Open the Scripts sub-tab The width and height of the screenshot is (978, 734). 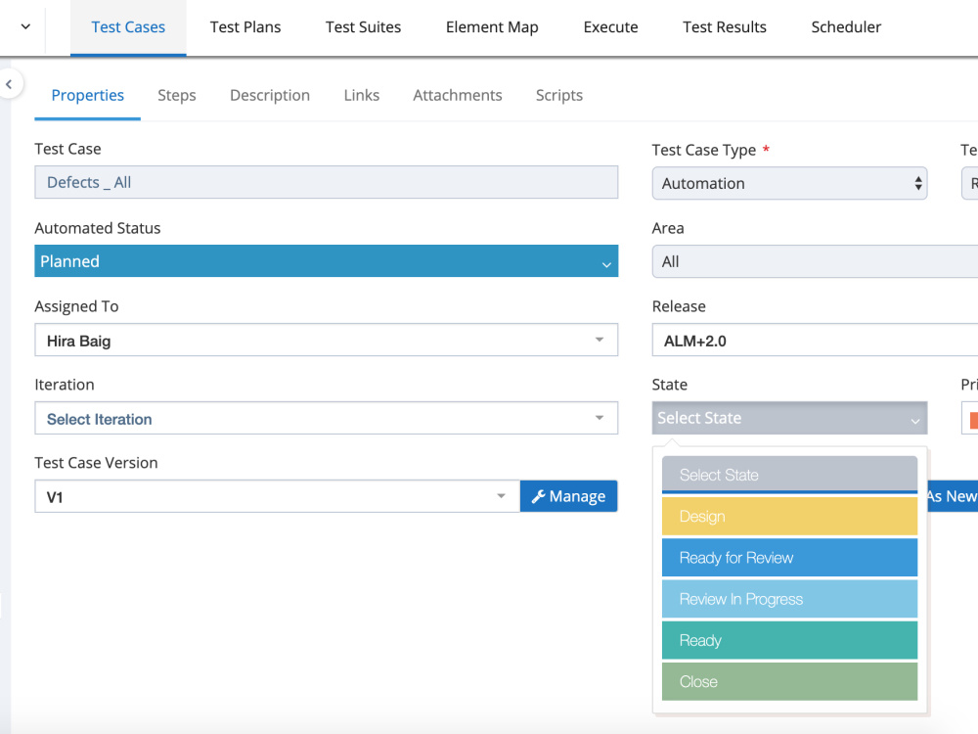[558, 96]
